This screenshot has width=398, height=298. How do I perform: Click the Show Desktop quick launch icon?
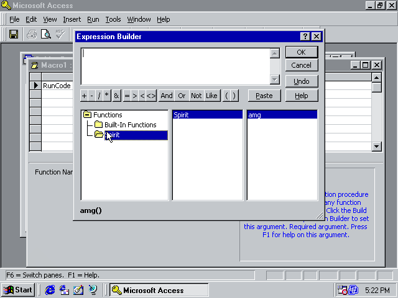point(78,290)
